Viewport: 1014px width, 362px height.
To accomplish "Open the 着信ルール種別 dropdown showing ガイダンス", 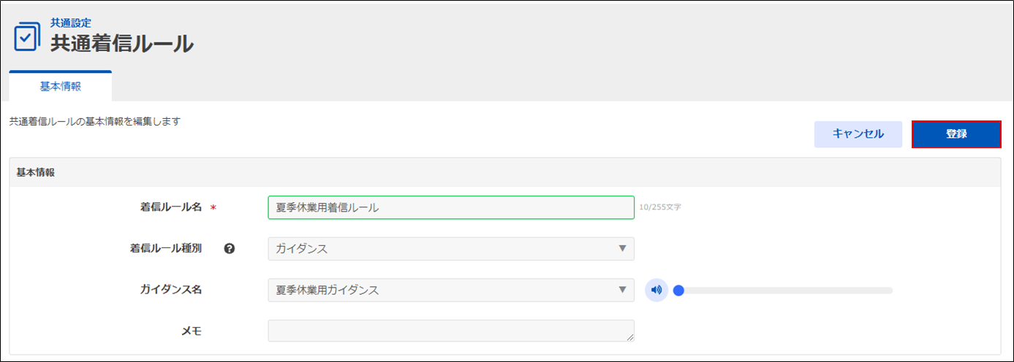I will coord(450,249).
